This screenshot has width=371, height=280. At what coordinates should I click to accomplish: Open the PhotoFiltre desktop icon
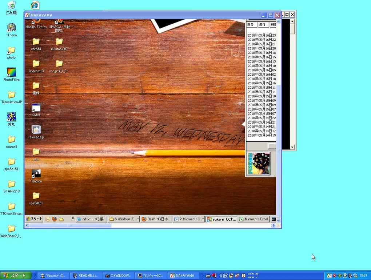[11, 72]
